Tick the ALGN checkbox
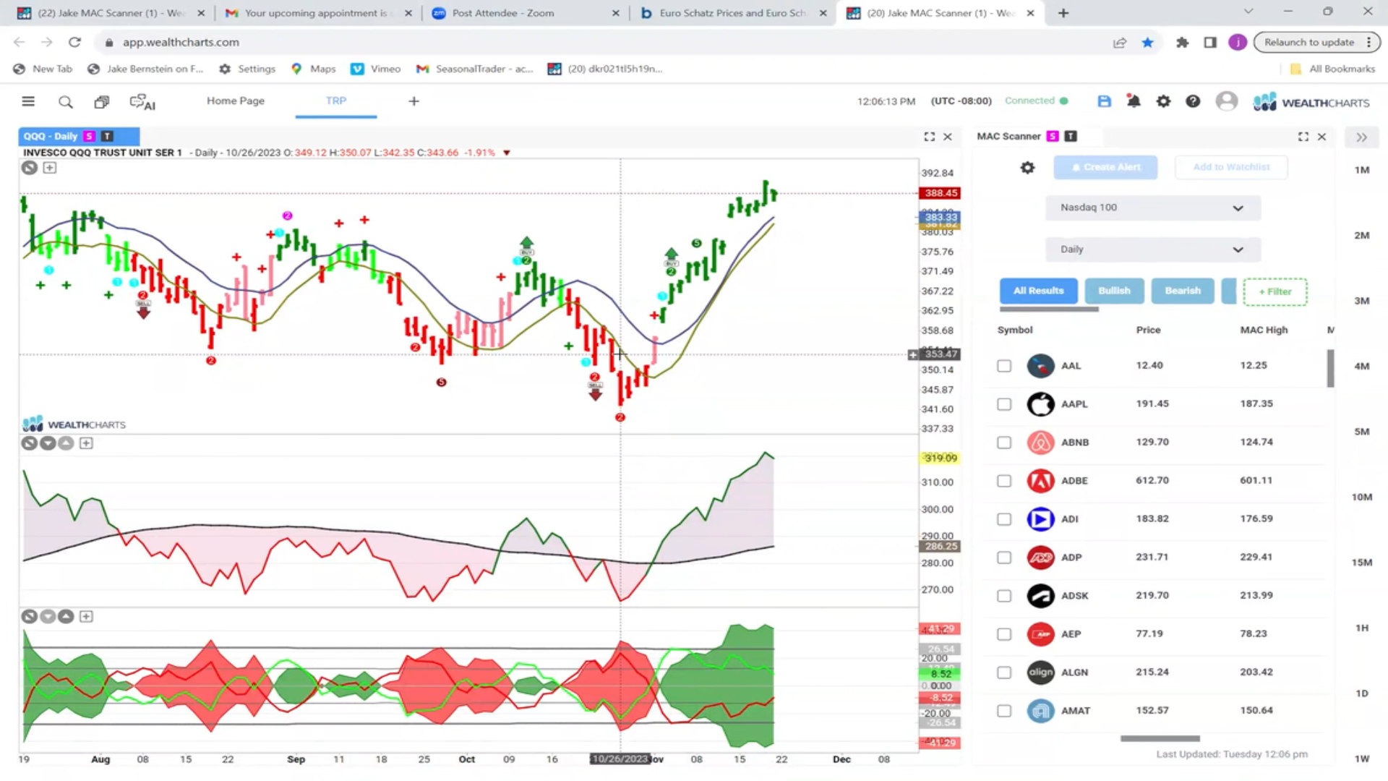The height and width of the screenshot is (781, 1388). tap(1004, 673)
